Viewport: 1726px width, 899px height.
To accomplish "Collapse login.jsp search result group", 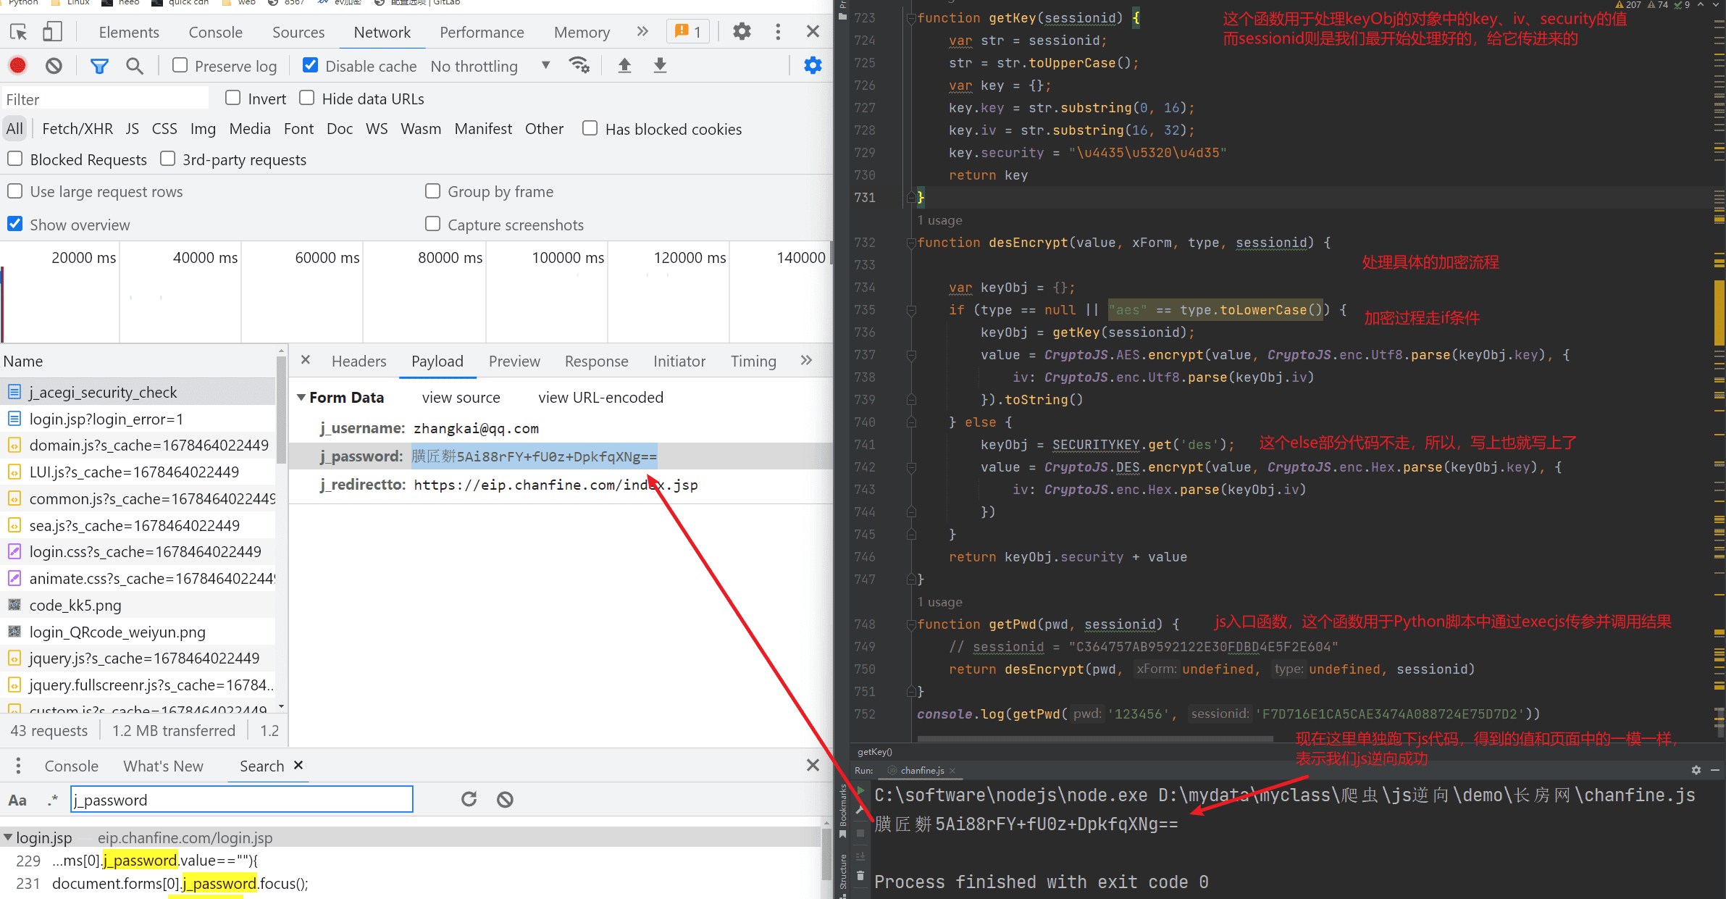I will click(8, 837).
